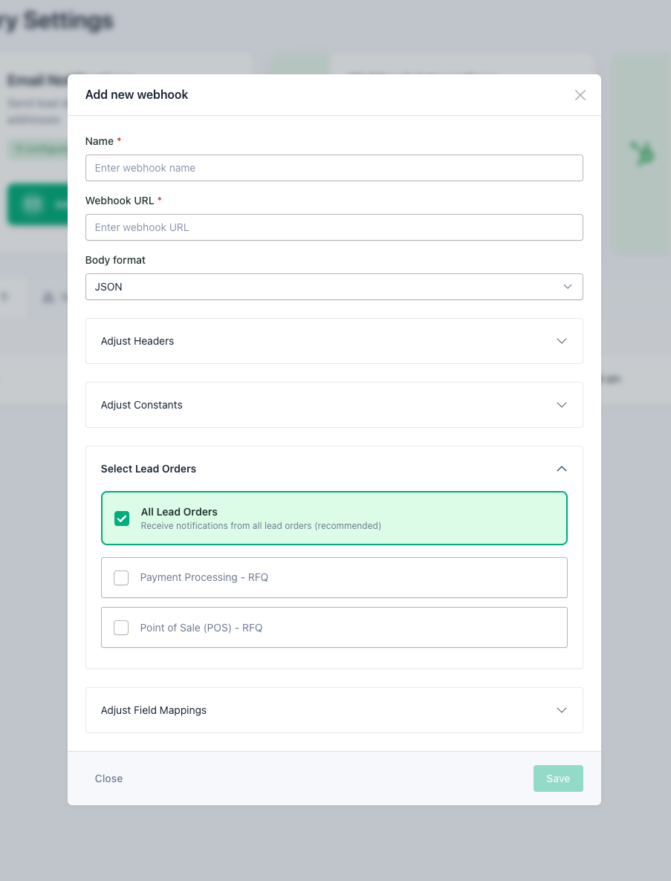Click the Save button
This screenshot has width=671, height=881.
[558, 778]
